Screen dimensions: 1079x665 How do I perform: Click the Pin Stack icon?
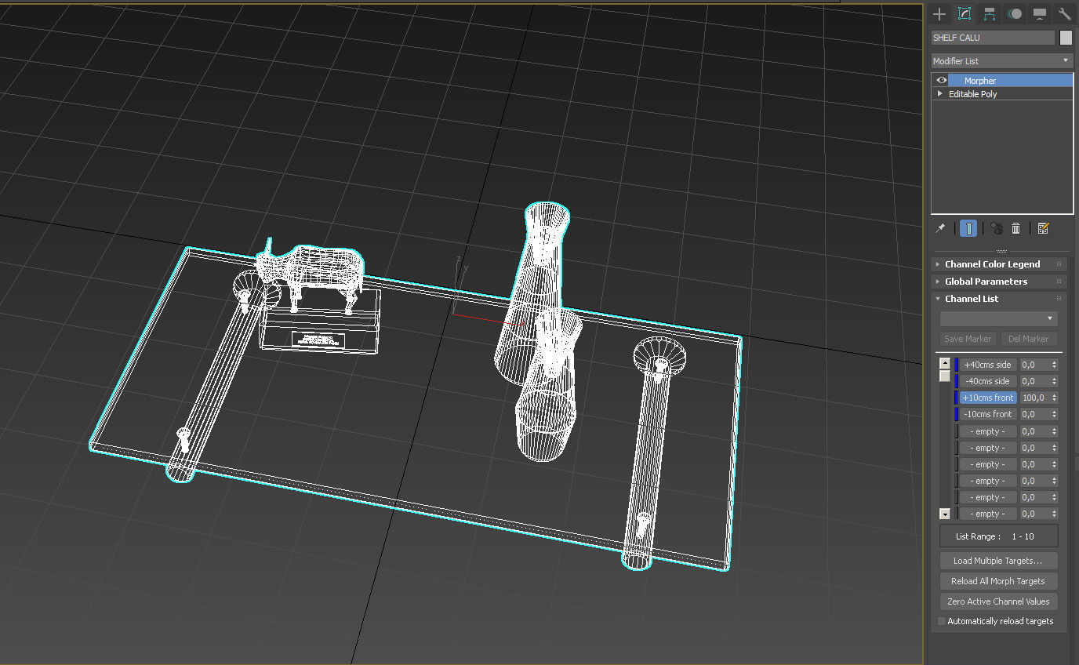pyautogui.click(x=940, y=228)
